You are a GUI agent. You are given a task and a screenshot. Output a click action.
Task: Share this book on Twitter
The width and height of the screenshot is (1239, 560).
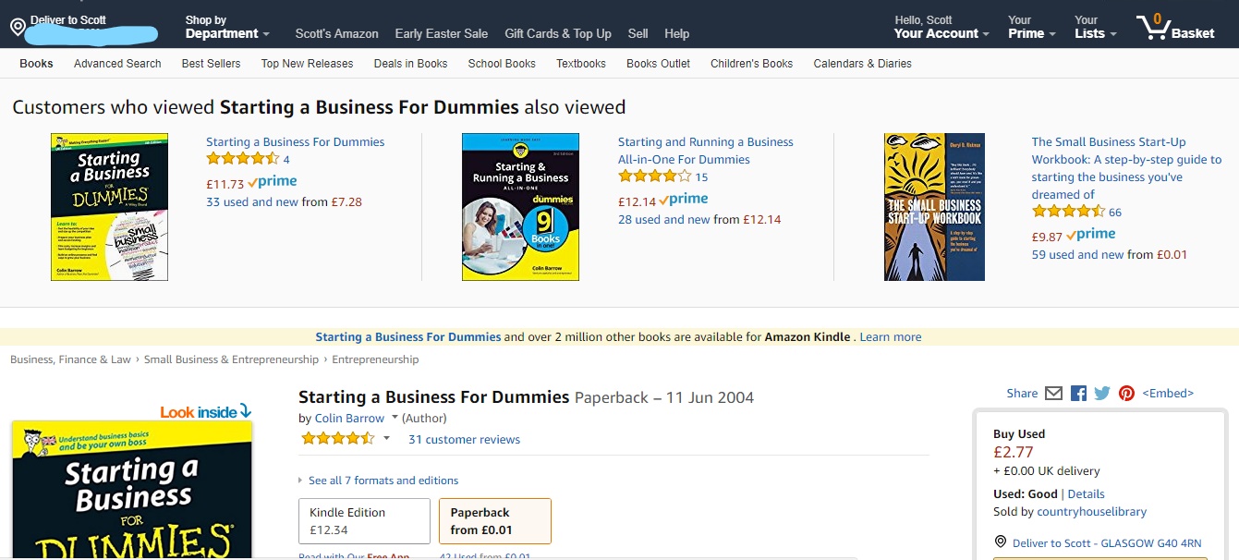tap(1101, 393)
